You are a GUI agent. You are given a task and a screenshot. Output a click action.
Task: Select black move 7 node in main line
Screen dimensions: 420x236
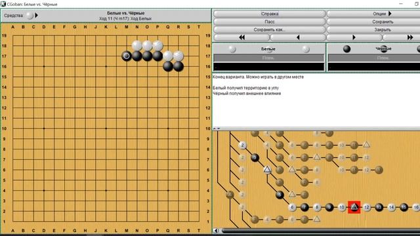[304, 207]
